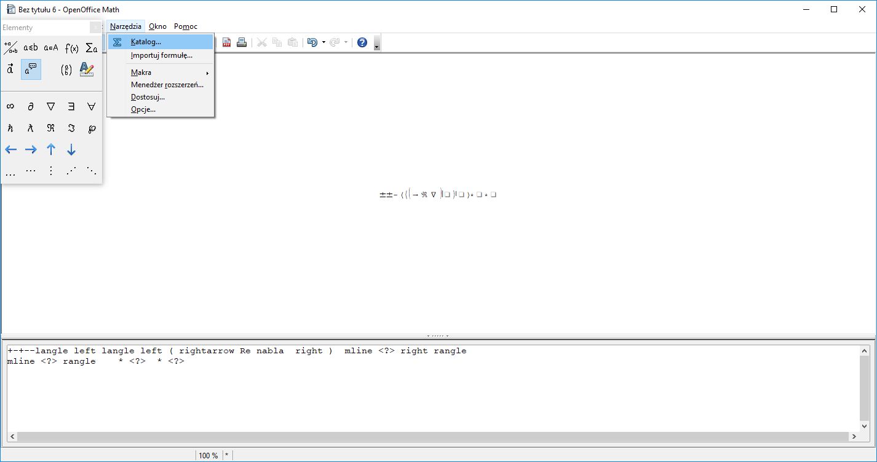Click the command editor scroll-right arrow
This screenshot has height=462, width=877.
tap(854, 436)
